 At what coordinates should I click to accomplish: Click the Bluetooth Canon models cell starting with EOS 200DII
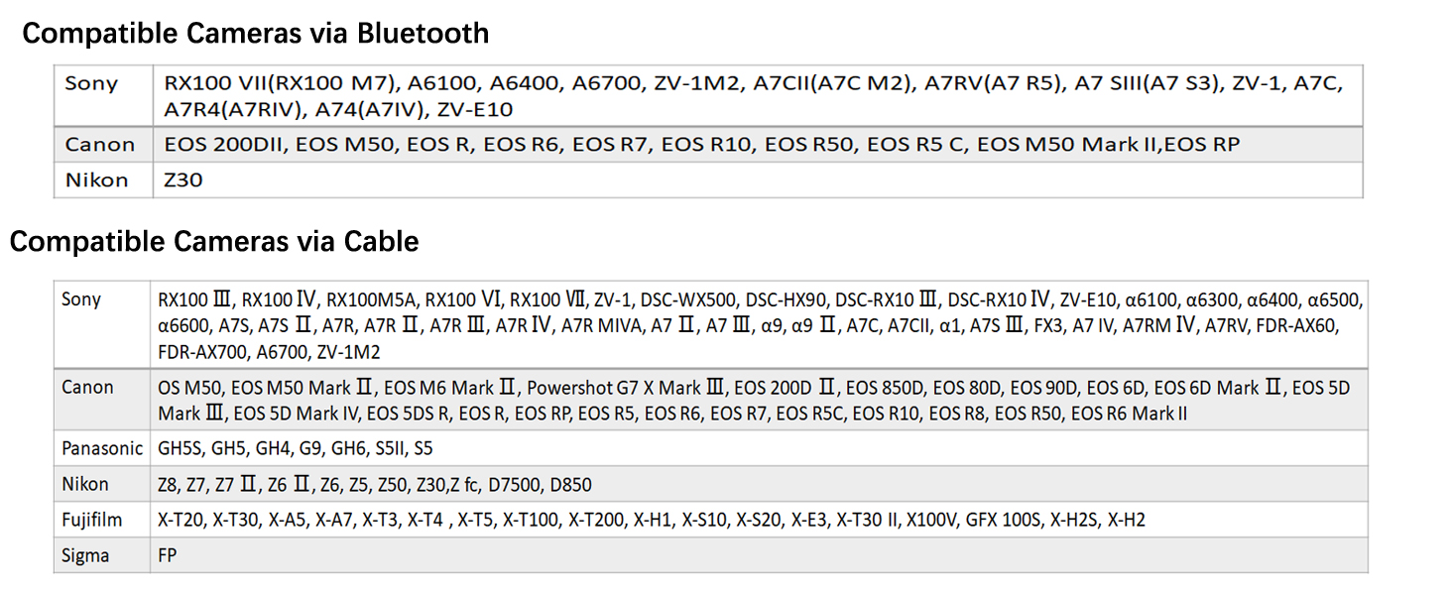point(701,145)
